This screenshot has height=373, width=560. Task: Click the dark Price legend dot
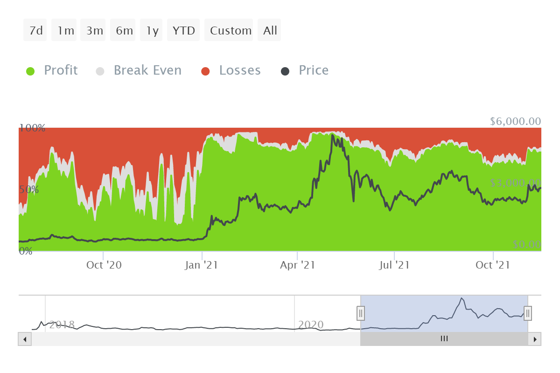(285, 71)
